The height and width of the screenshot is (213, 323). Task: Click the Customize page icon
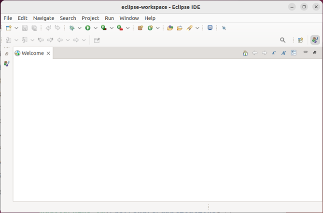[x=294, y=53]
